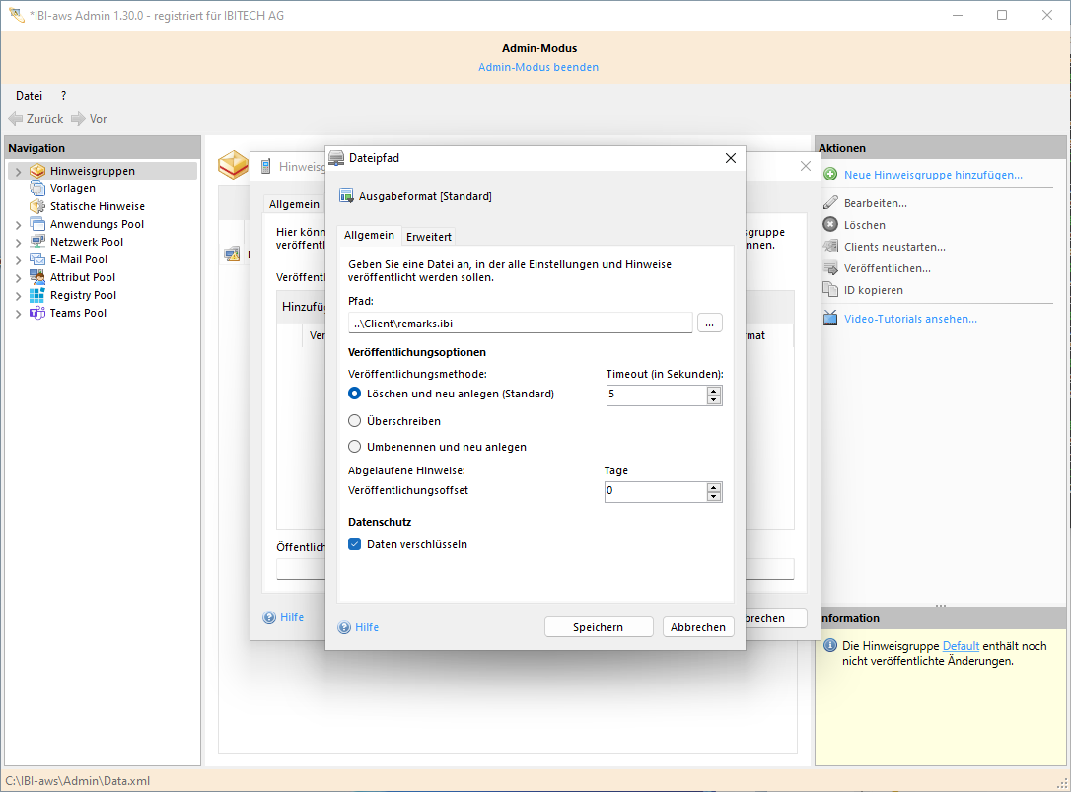Select the Teams Pool icon
This screenshot has width=1071, height=792.
pyautogui.click(x=39, y=313)
